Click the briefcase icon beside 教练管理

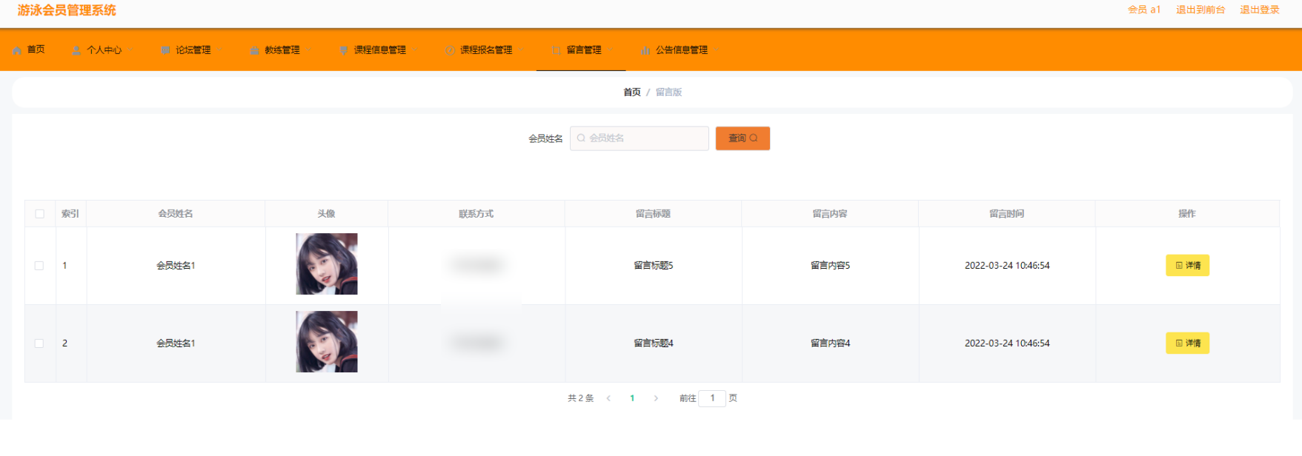254,50
